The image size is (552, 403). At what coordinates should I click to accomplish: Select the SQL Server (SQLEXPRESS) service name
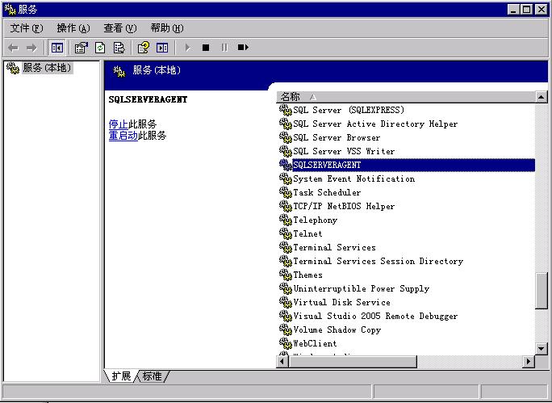click(x=349, y=110)
